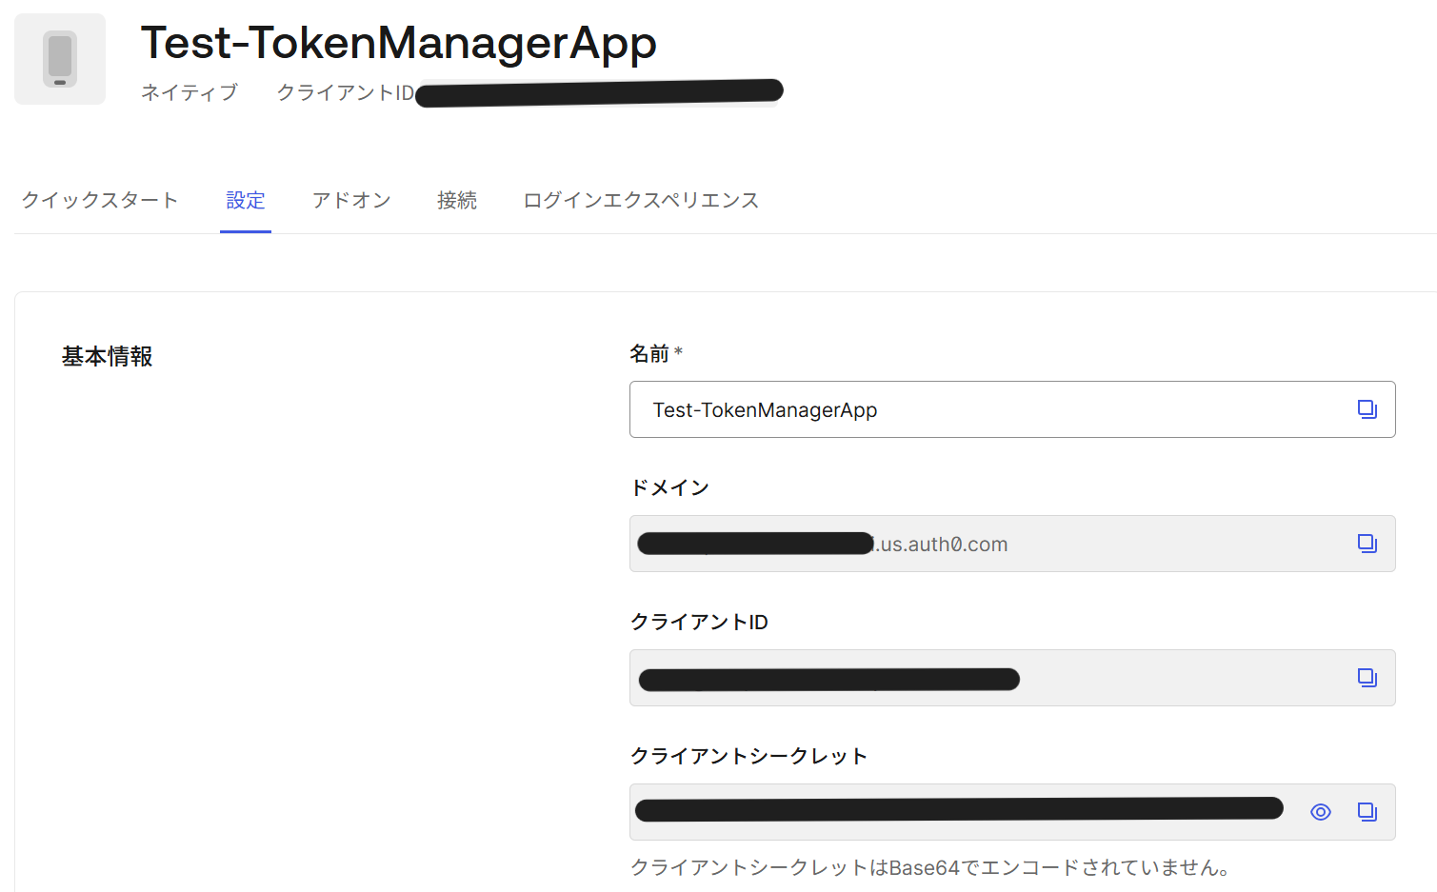1437x892 pixels.
Task: Click the 基本情報 section heading
Action: (105, 356)
